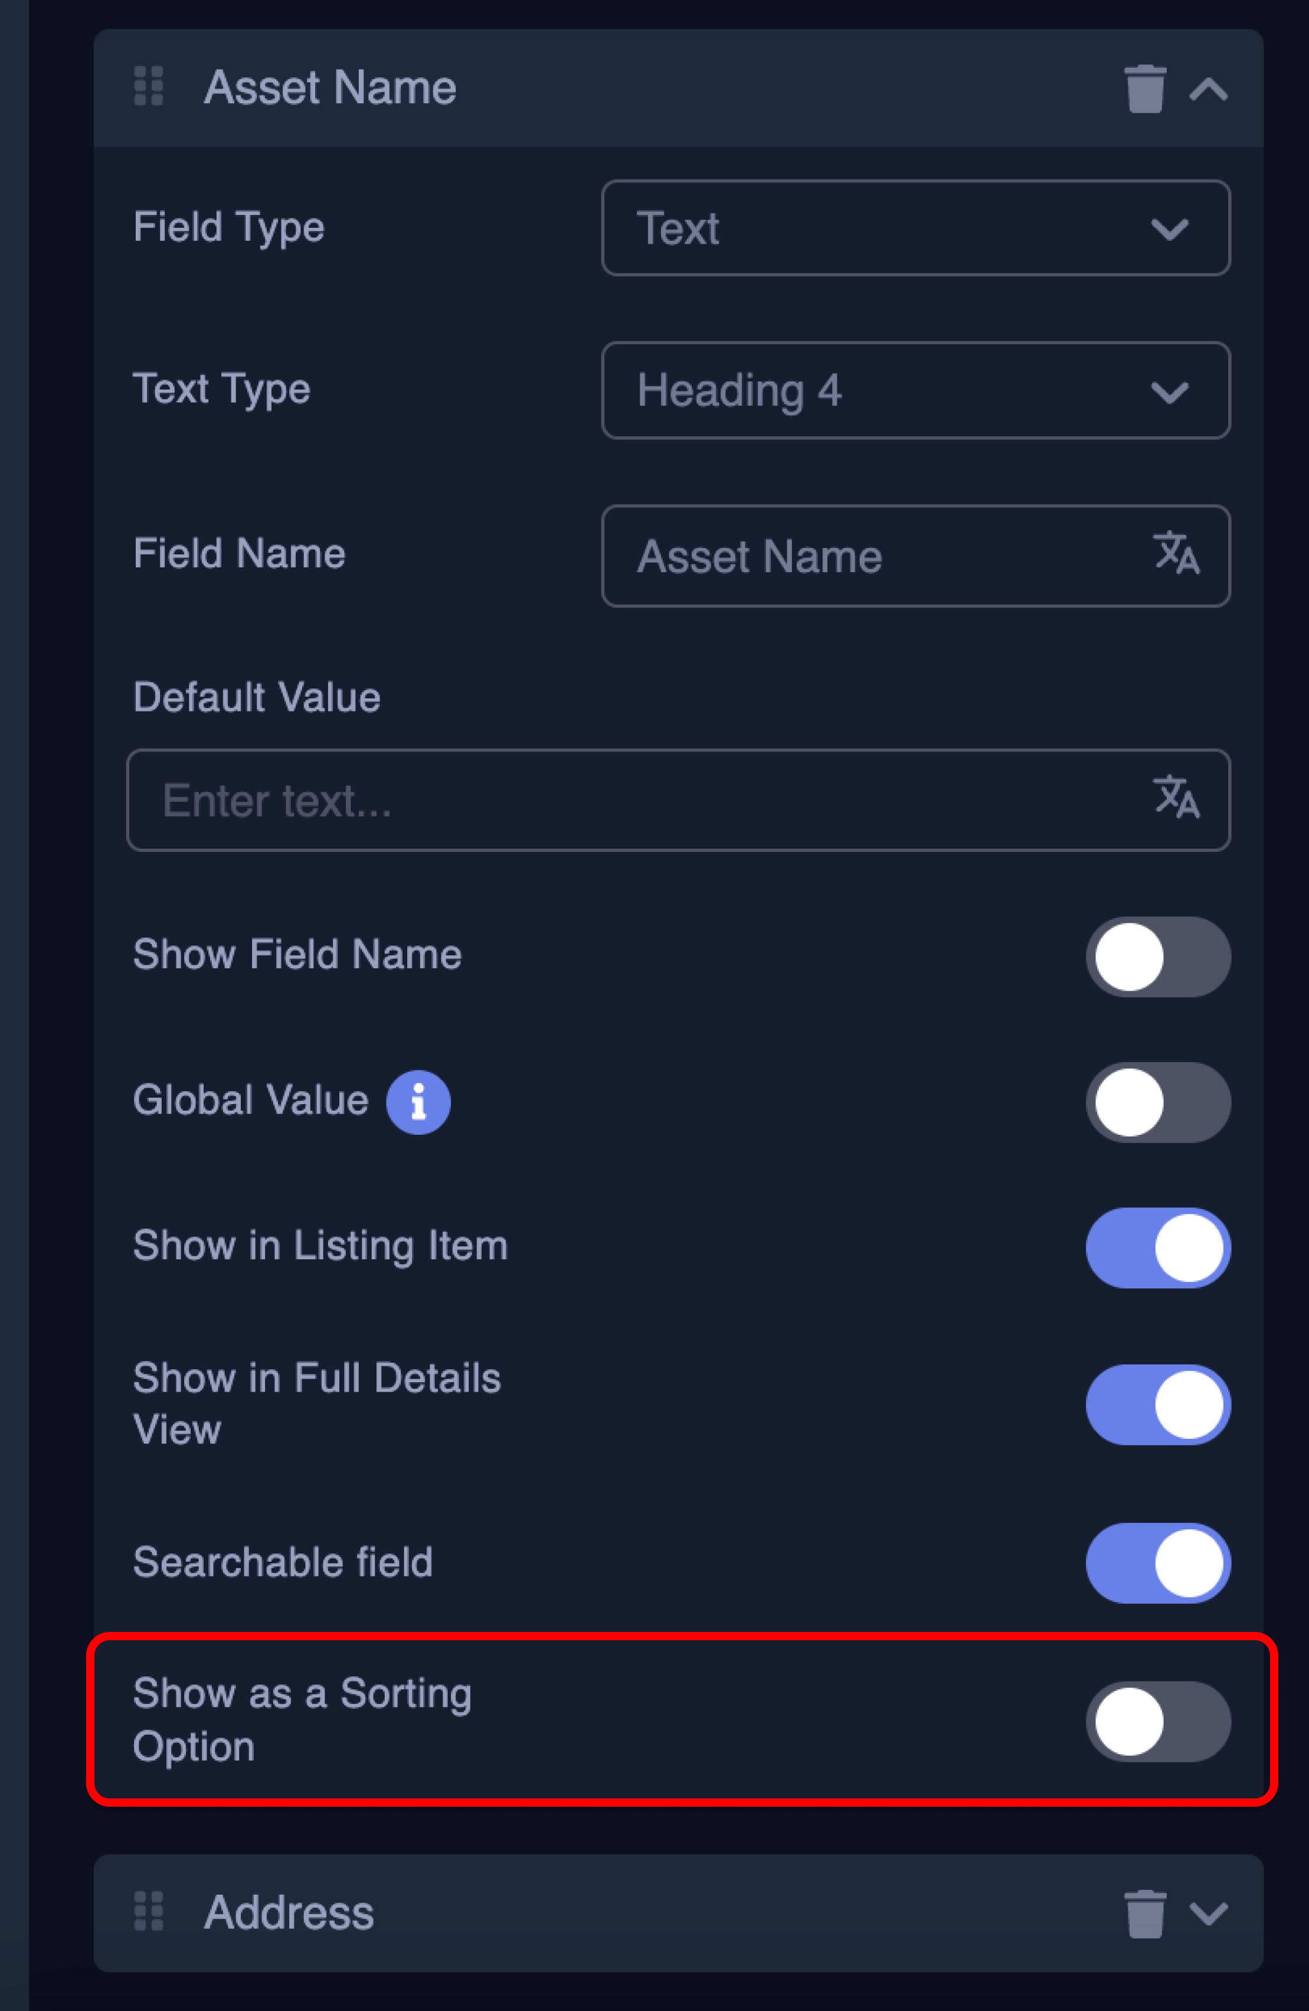Collapse the Asset Name section
Screen dimensions: 1309x2011
(x=1209, y=88)
